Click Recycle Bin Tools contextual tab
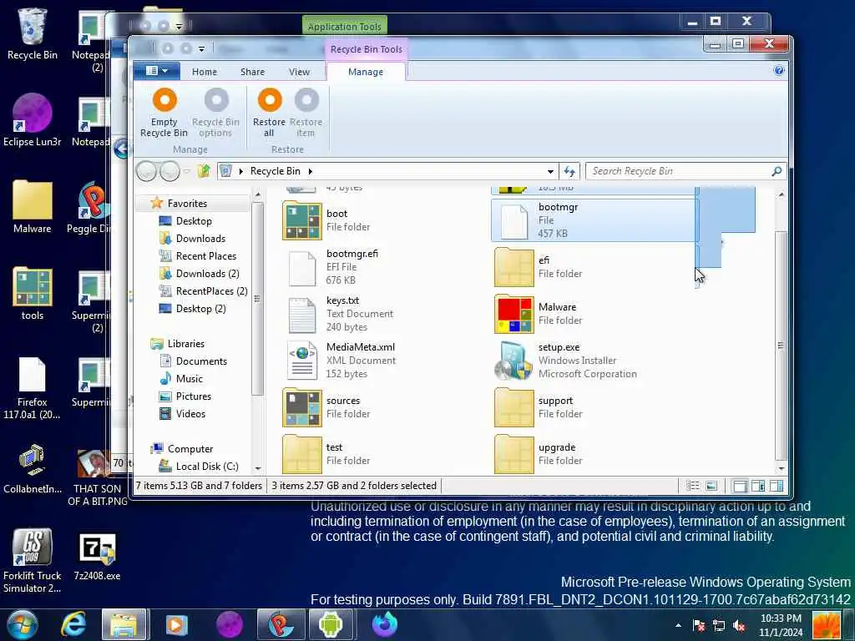Image resolution: width=855 pixels, height=641 pixels. 366,49
